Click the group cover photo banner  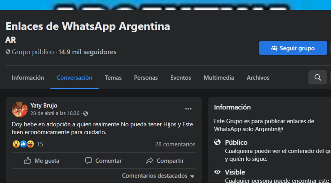point(165,5)
